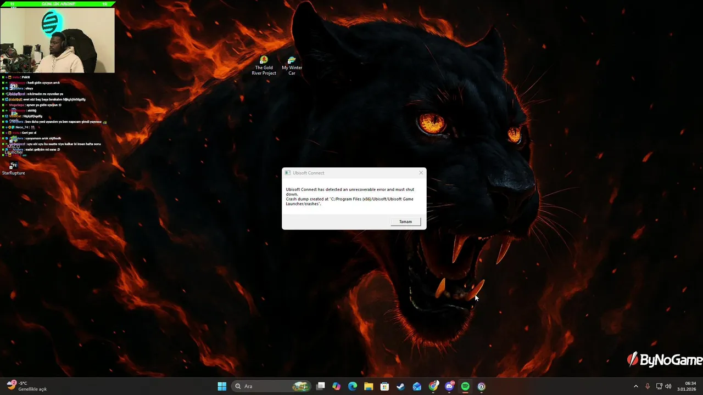Screen dimensions: 703x395
Task: Switch to Spotify on the taskbar
Action: click(x=465, y=386)
